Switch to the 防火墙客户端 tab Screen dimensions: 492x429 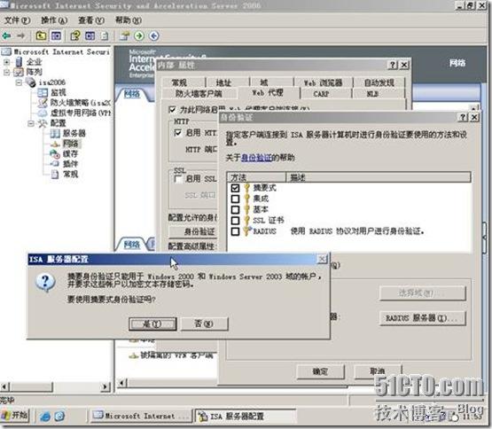point(199,94)
